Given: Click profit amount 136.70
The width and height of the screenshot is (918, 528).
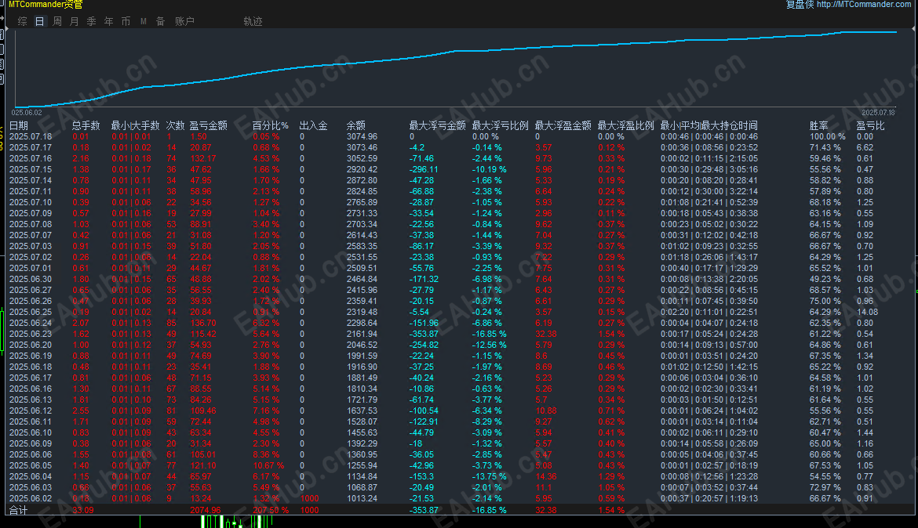Looking at the screenshot, I should pos(203,323).
